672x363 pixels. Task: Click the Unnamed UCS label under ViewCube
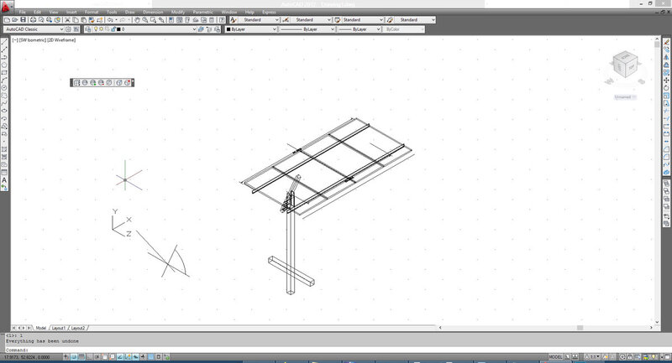click(625, 97)
